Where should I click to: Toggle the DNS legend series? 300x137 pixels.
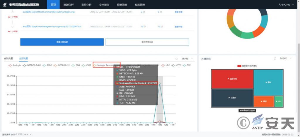pyautogui.click(x=76, y=65)
